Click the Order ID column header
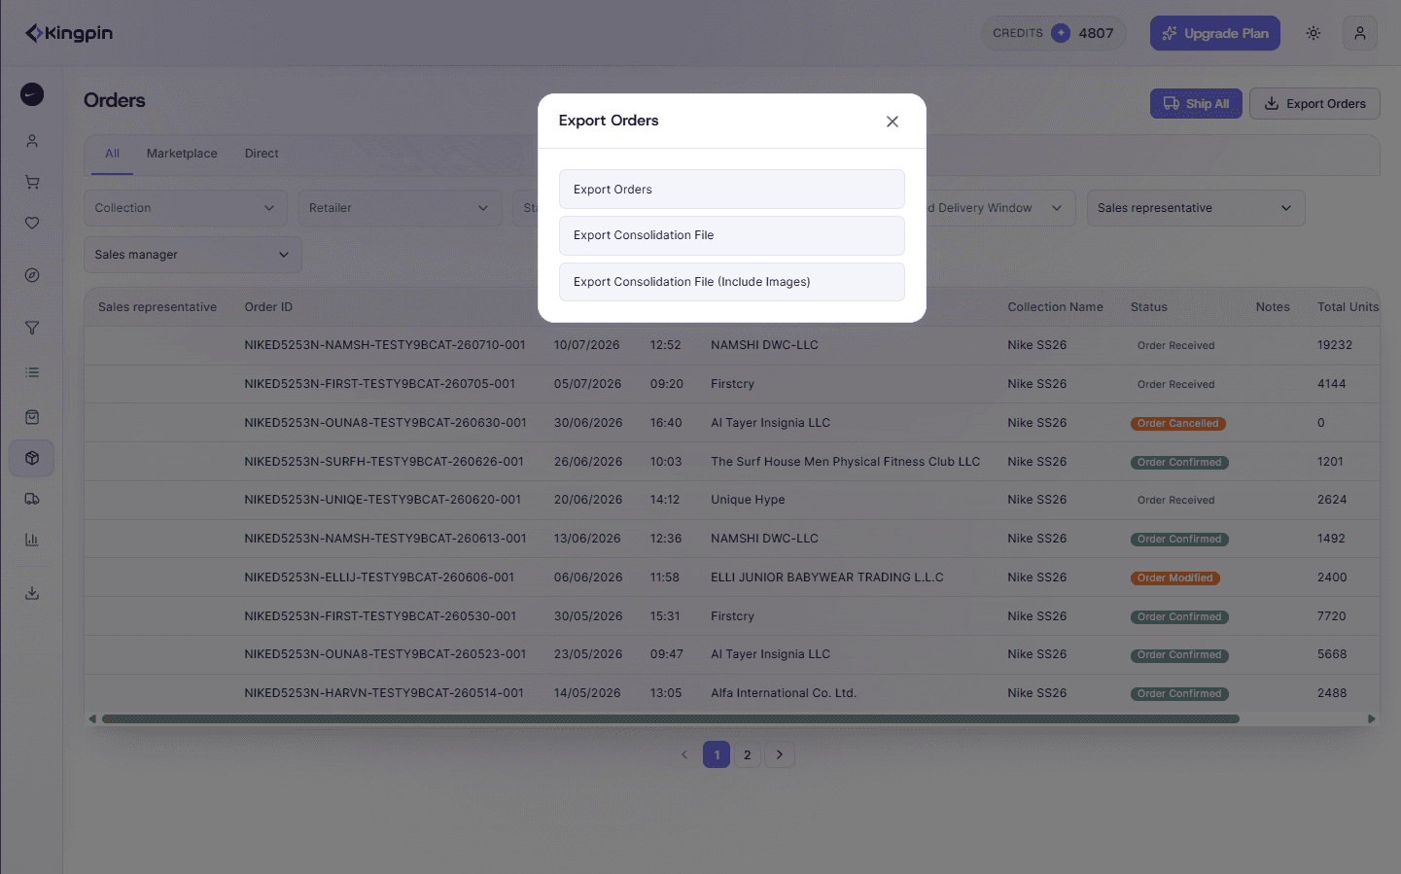Image resolution: width=1401 pixels, height=874 pixels. pyautogui.click(x=268, y=307)
